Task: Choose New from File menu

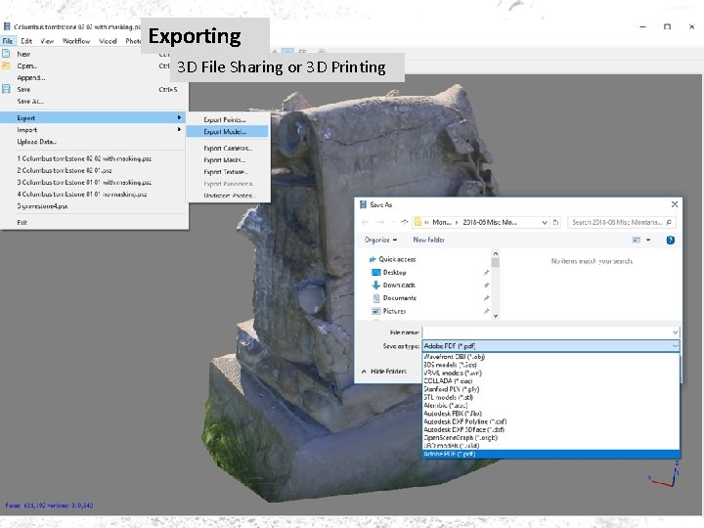Action: 94,54
